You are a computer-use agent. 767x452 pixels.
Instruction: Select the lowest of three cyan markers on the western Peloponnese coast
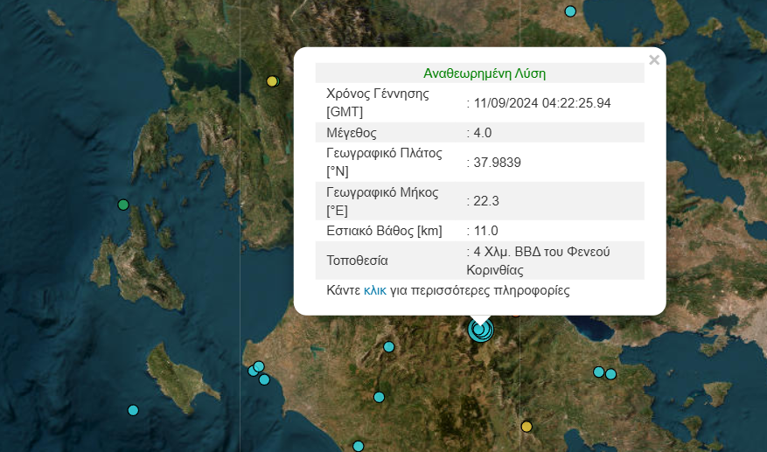[x=264, y=379]
